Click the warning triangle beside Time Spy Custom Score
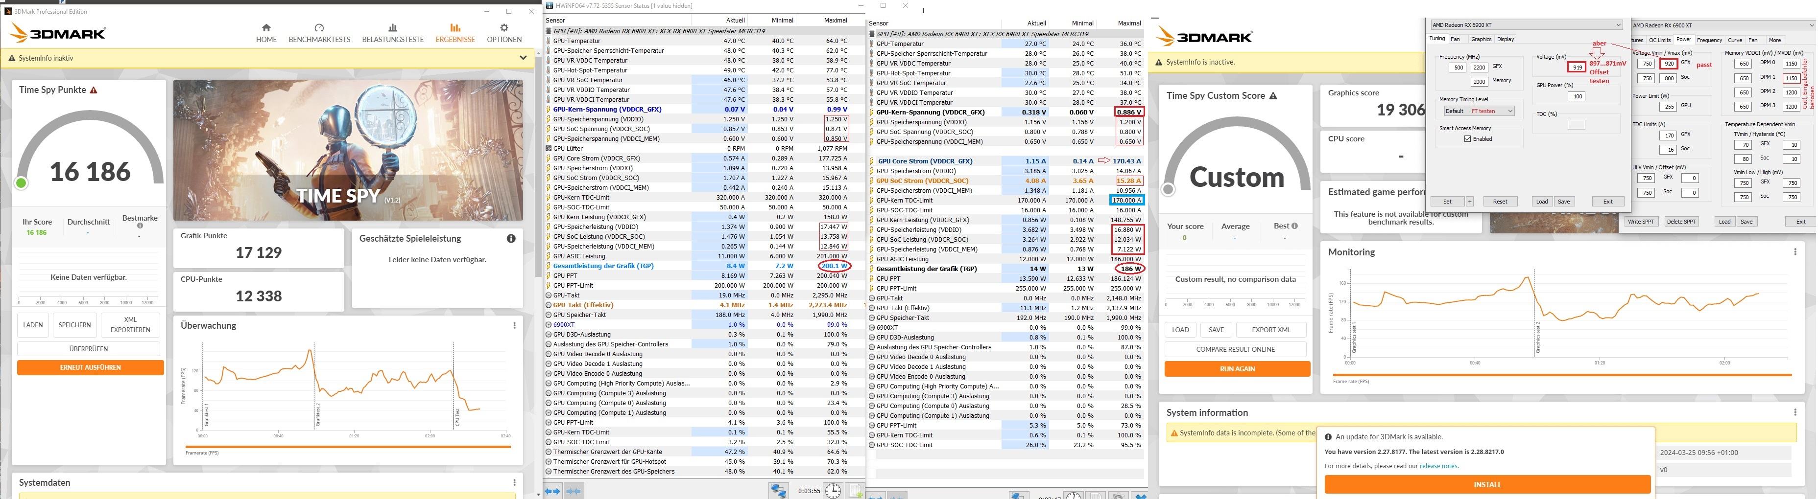 coord(1273,96)
